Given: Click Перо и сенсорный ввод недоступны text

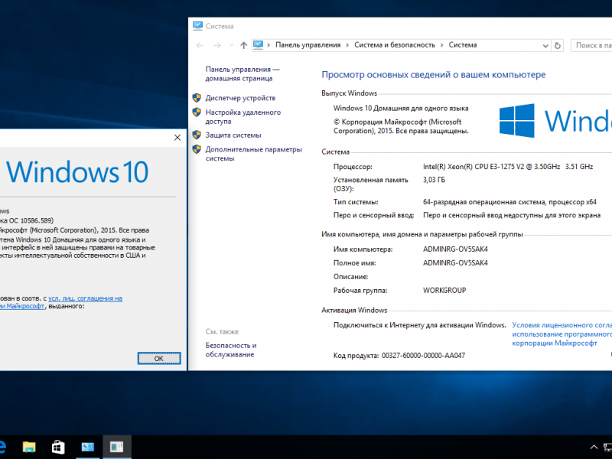Looking at the screenshot, I should pyautogui.click(x=511, y=215).
